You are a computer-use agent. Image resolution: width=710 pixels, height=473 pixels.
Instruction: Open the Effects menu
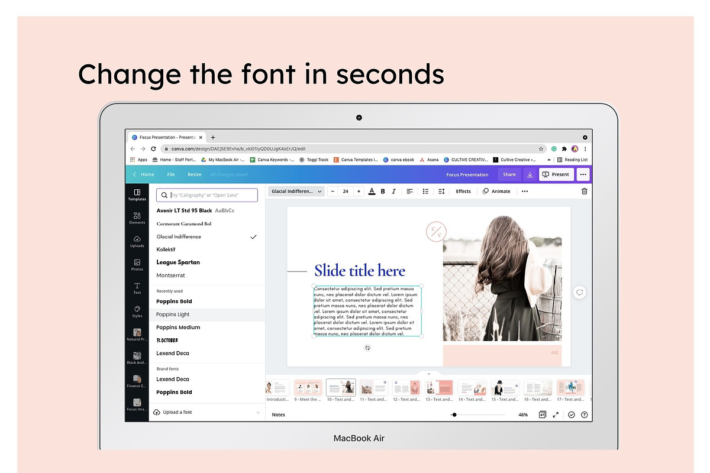pos(463,191)
